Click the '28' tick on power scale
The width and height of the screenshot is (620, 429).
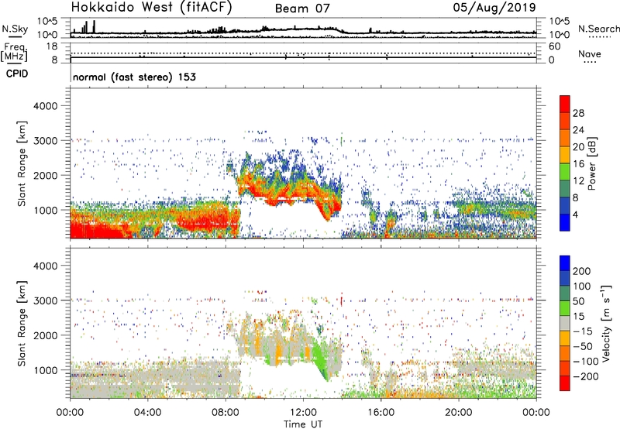coord(578,113)
